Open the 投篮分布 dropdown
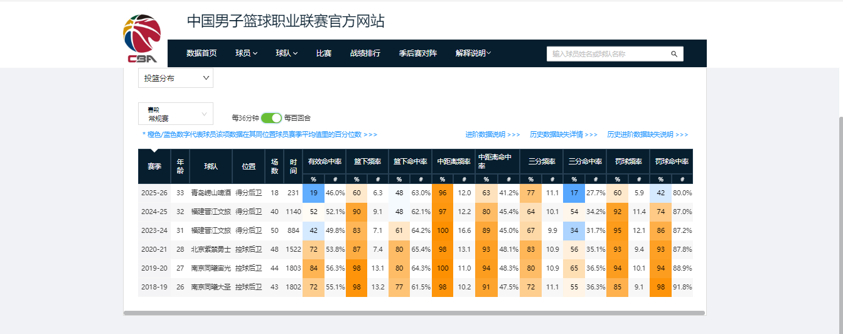The image size is (843, 334). click(176, 78)
